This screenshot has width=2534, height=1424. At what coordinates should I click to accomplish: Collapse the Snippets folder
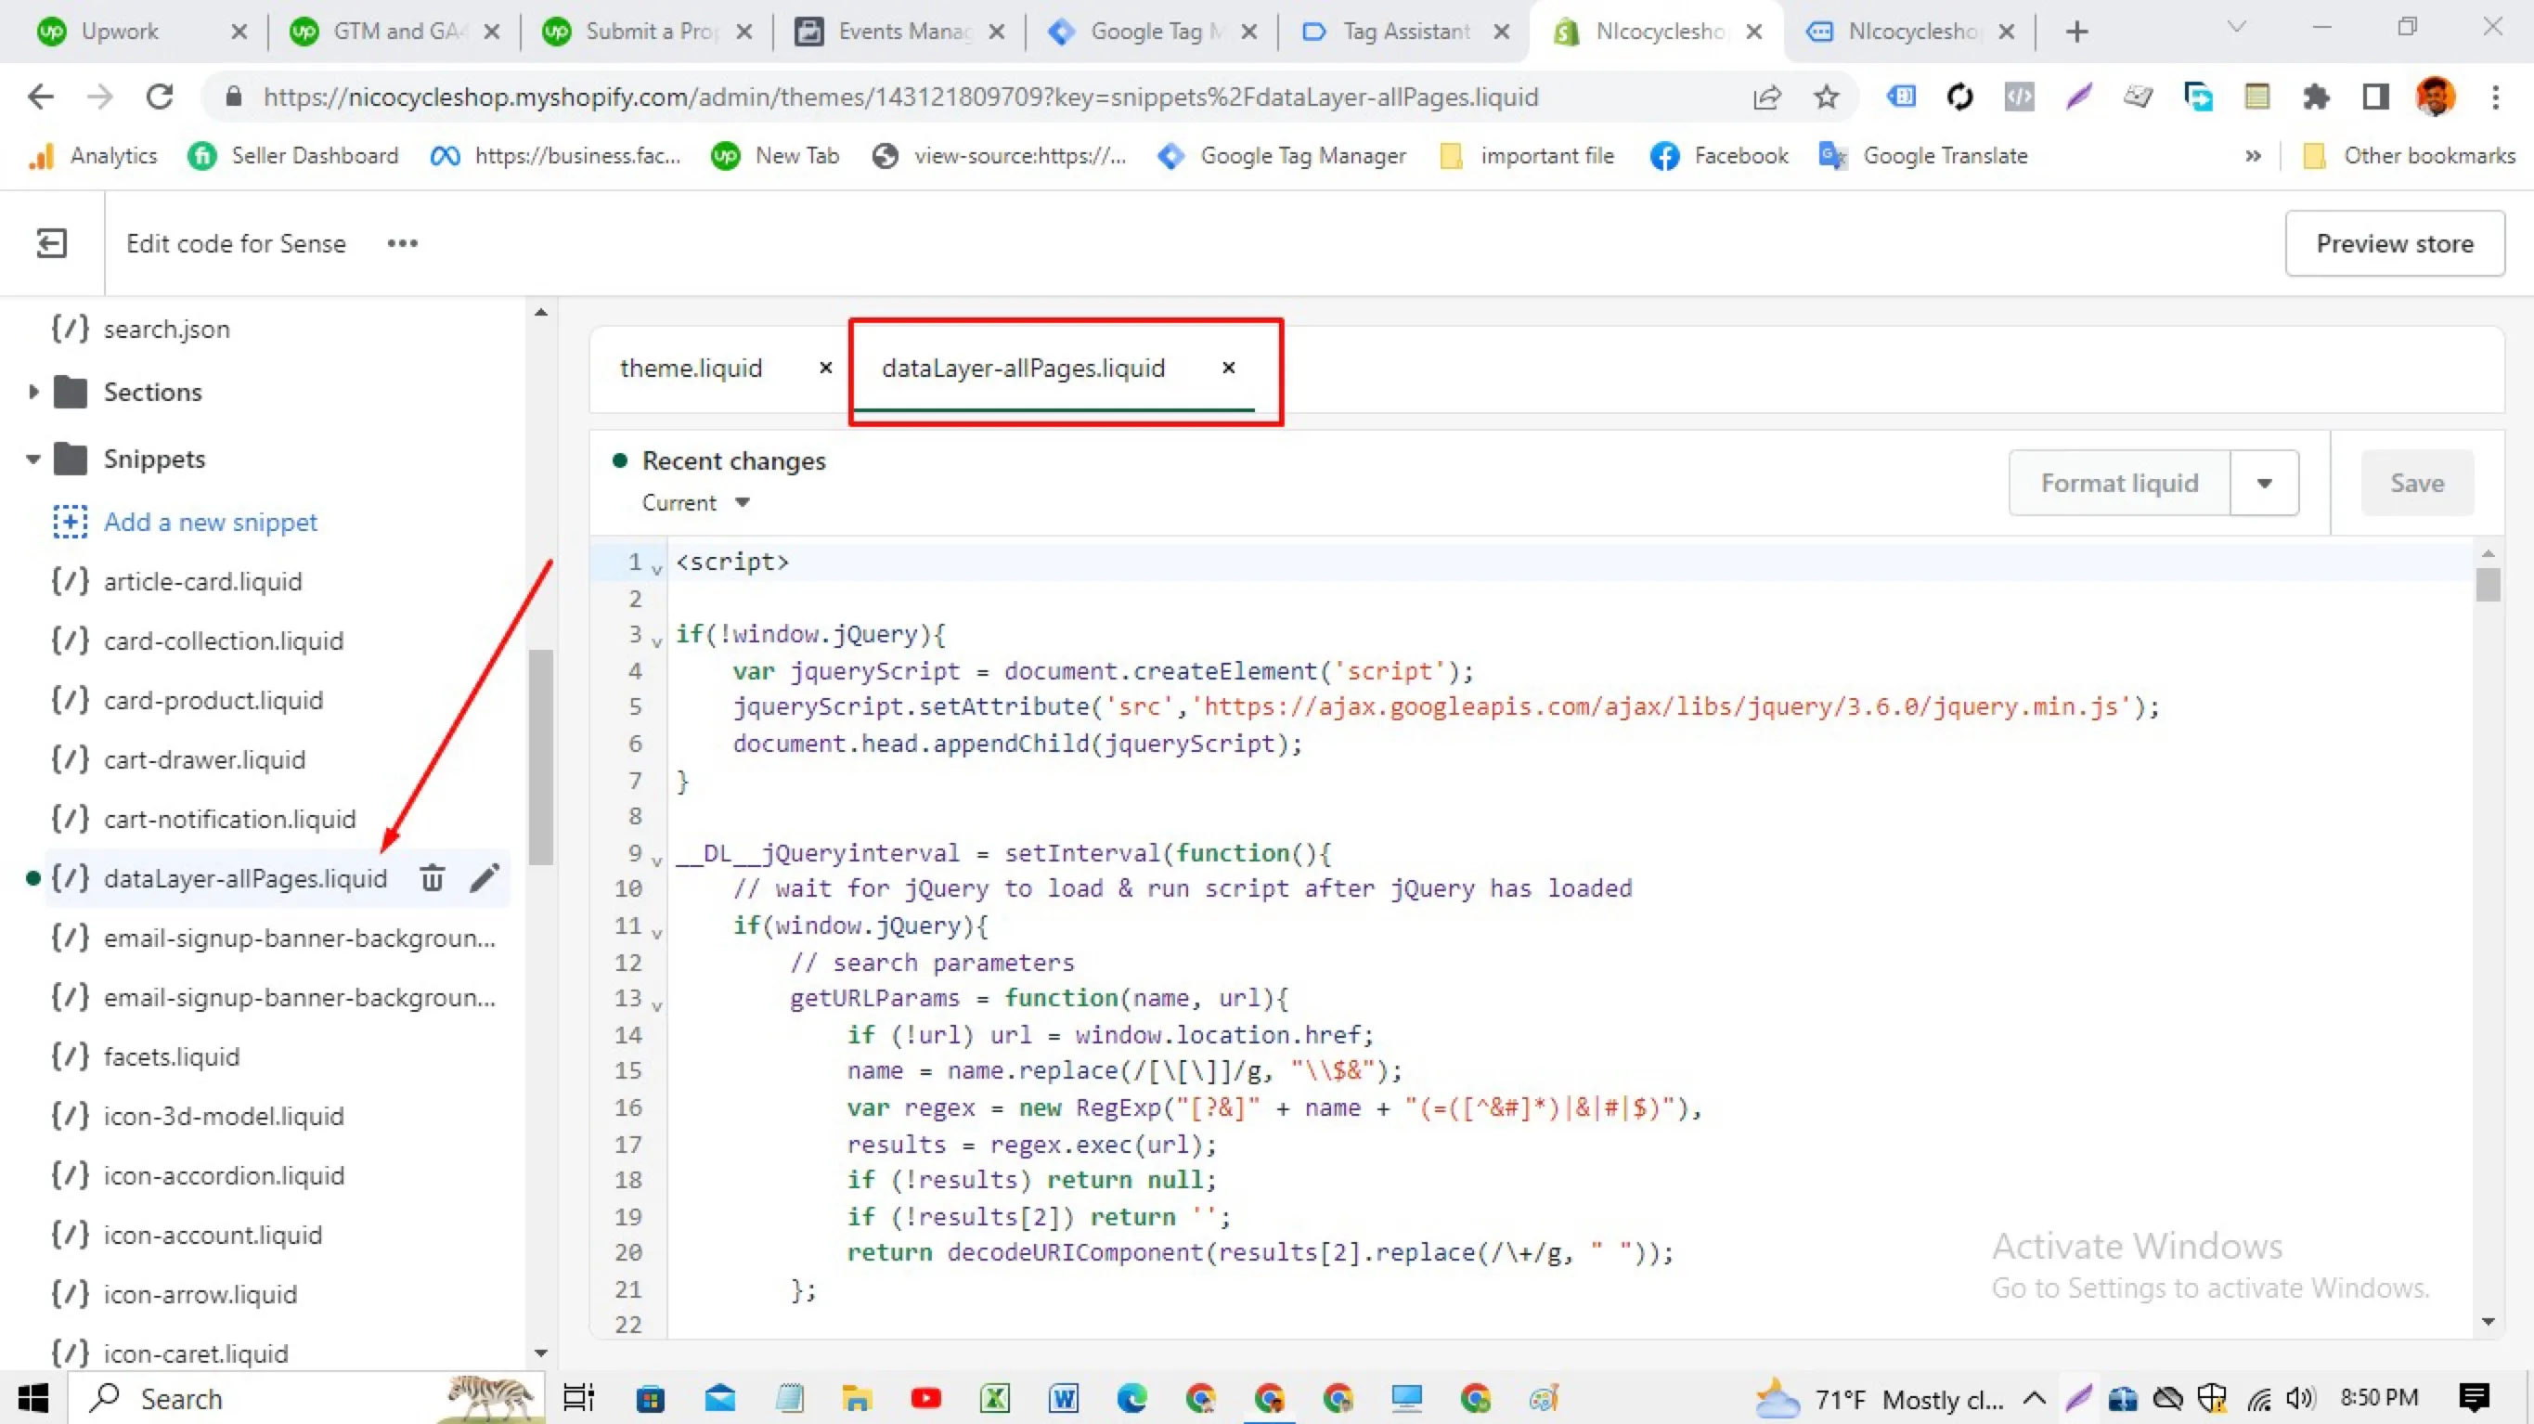click(33, 459)
